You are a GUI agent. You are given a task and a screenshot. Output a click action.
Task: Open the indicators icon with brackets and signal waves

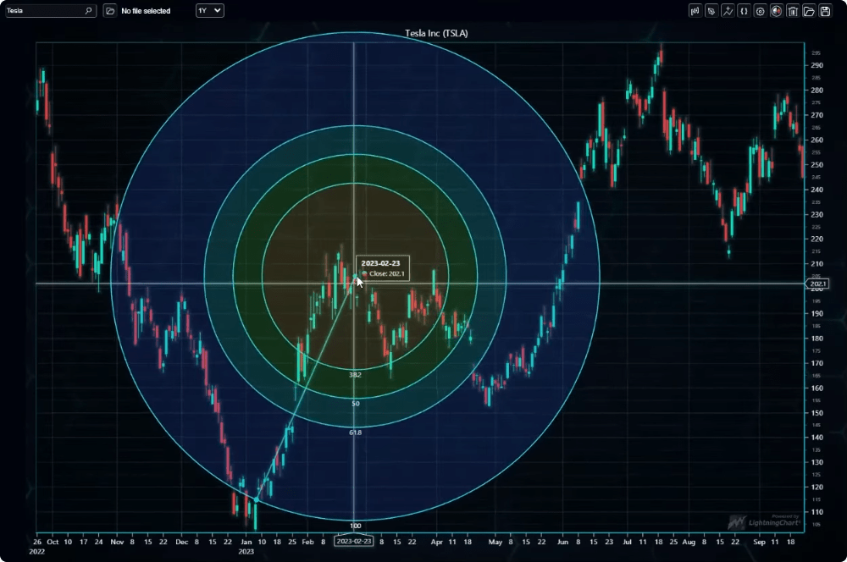pyautogui.click(x=695, y=11)
